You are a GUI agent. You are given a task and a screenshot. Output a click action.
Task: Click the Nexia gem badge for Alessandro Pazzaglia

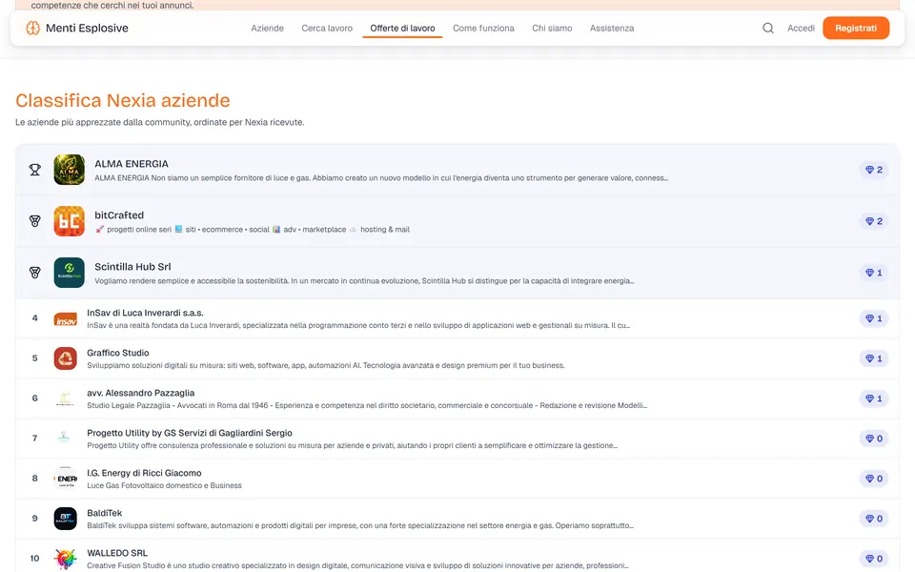click(x=874, y=398)
